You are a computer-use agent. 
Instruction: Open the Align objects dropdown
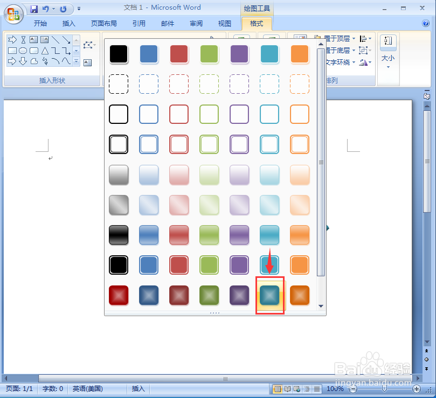click(x=365, y=38)
